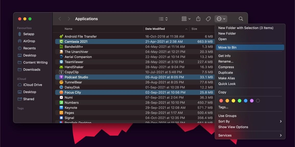Click the HandShaker app icon
Screen dimensions: 295x147
61,67
